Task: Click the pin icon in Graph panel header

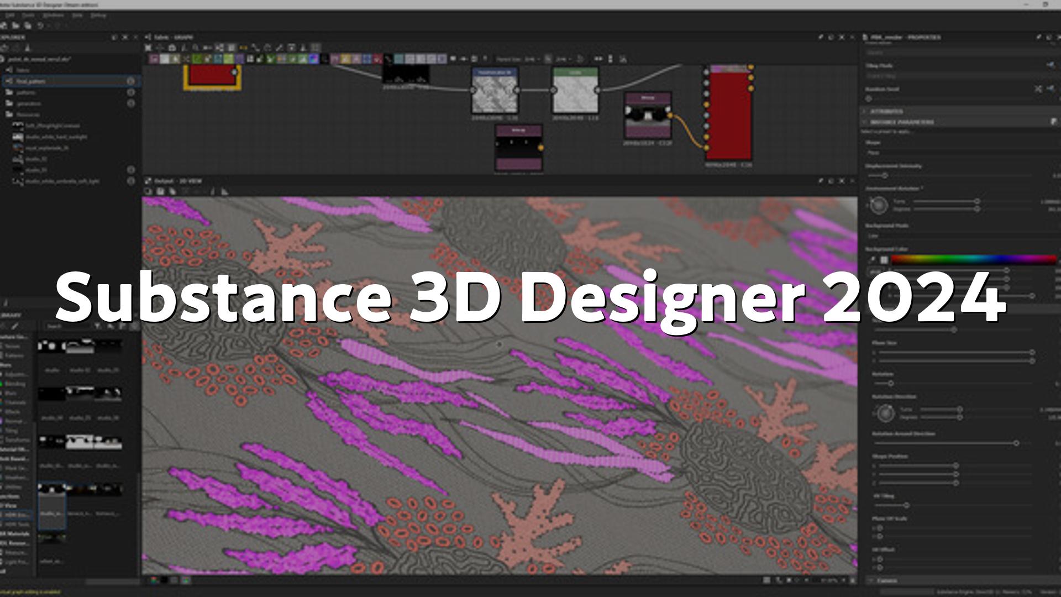Action: 821,37
